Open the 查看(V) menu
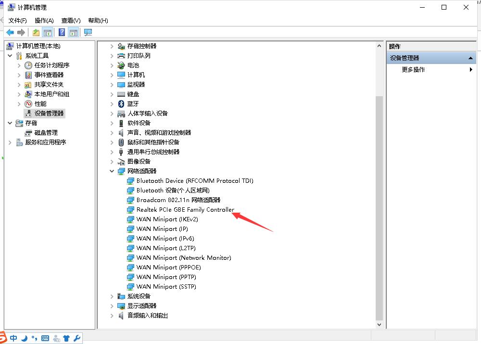This screenshot has height=344, width=481. pos(71,21)
